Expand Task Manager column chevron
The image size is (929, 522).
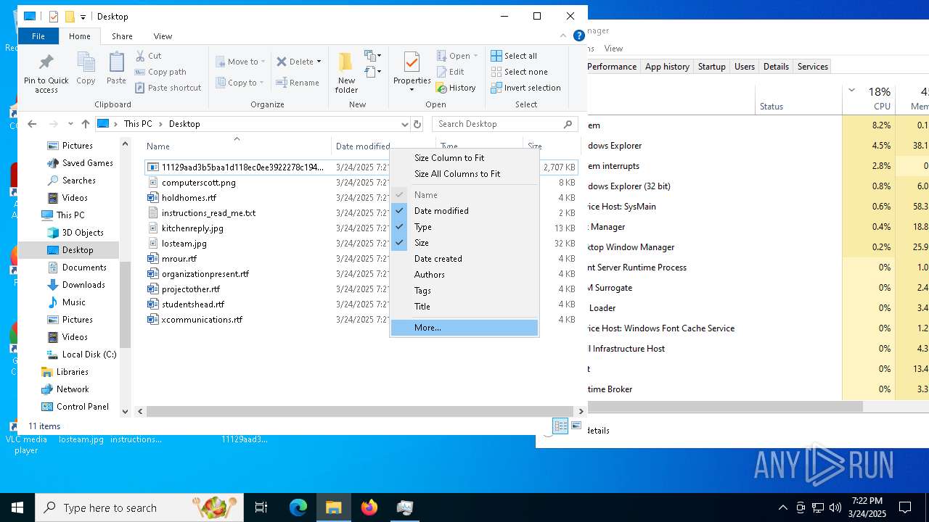click(x=851, y=91)
